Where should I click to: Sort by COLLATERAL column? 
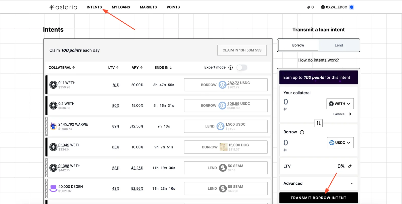coord(62,68)
